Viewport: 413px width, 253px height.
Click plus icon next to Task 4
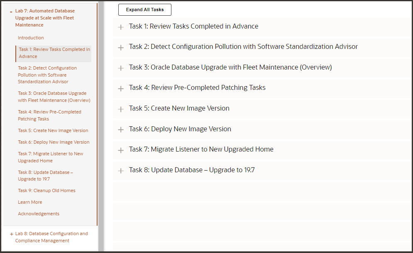[121, 89]
